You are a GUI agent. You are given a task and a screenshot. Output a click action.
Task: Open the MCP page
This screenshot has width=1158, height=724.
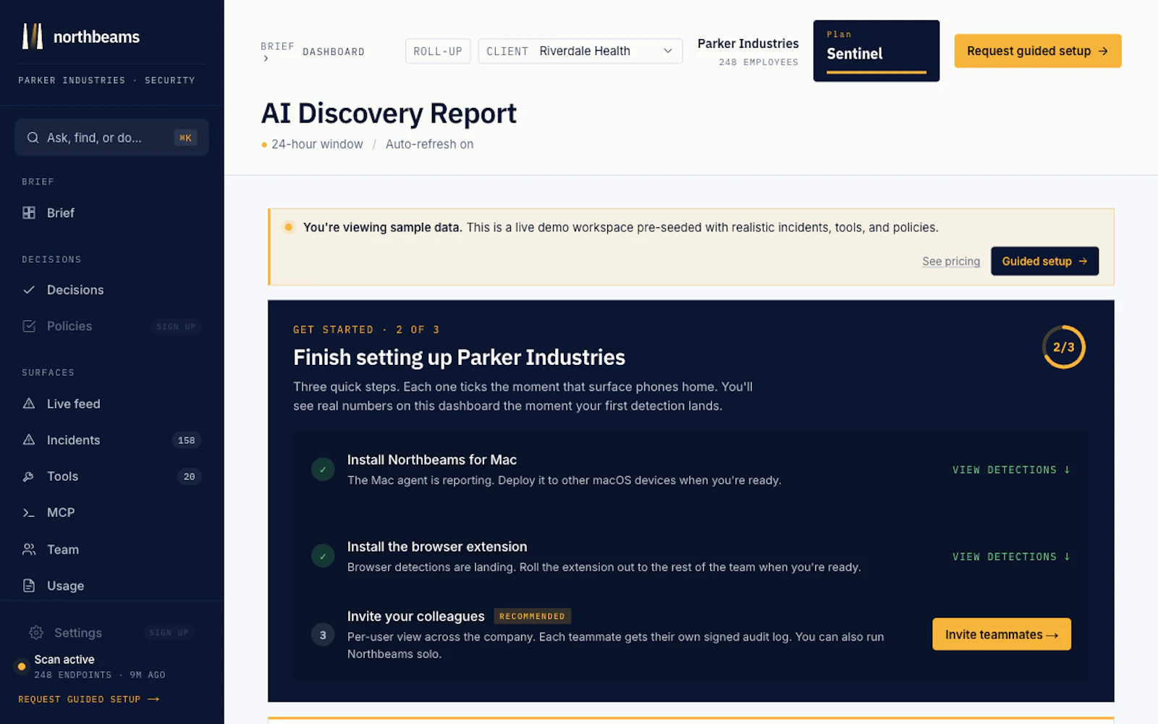click(111, 513)
